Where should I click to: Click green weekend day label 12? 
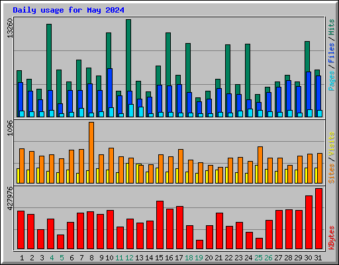129,258
